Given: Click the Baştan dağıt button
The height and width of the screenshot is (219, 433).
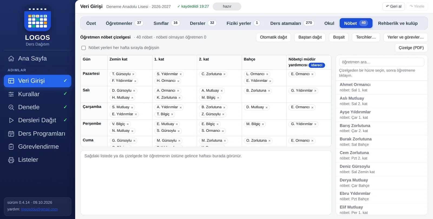Looking at the screenshot, I should point(310,37).
